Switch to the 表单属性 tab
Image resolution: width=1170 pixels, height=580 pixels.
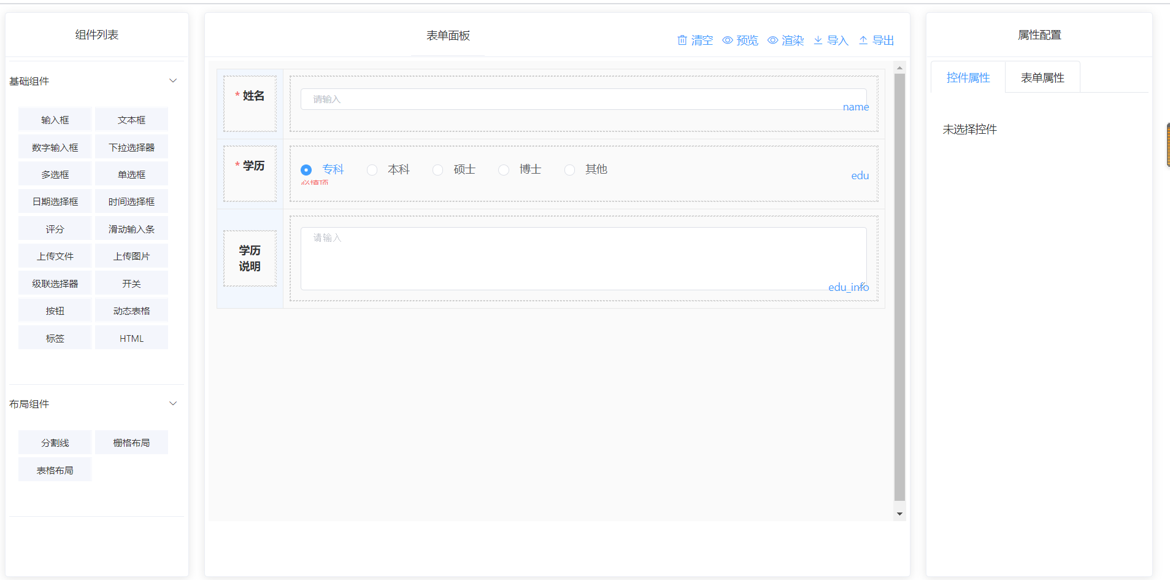[x=1042, y=78]
